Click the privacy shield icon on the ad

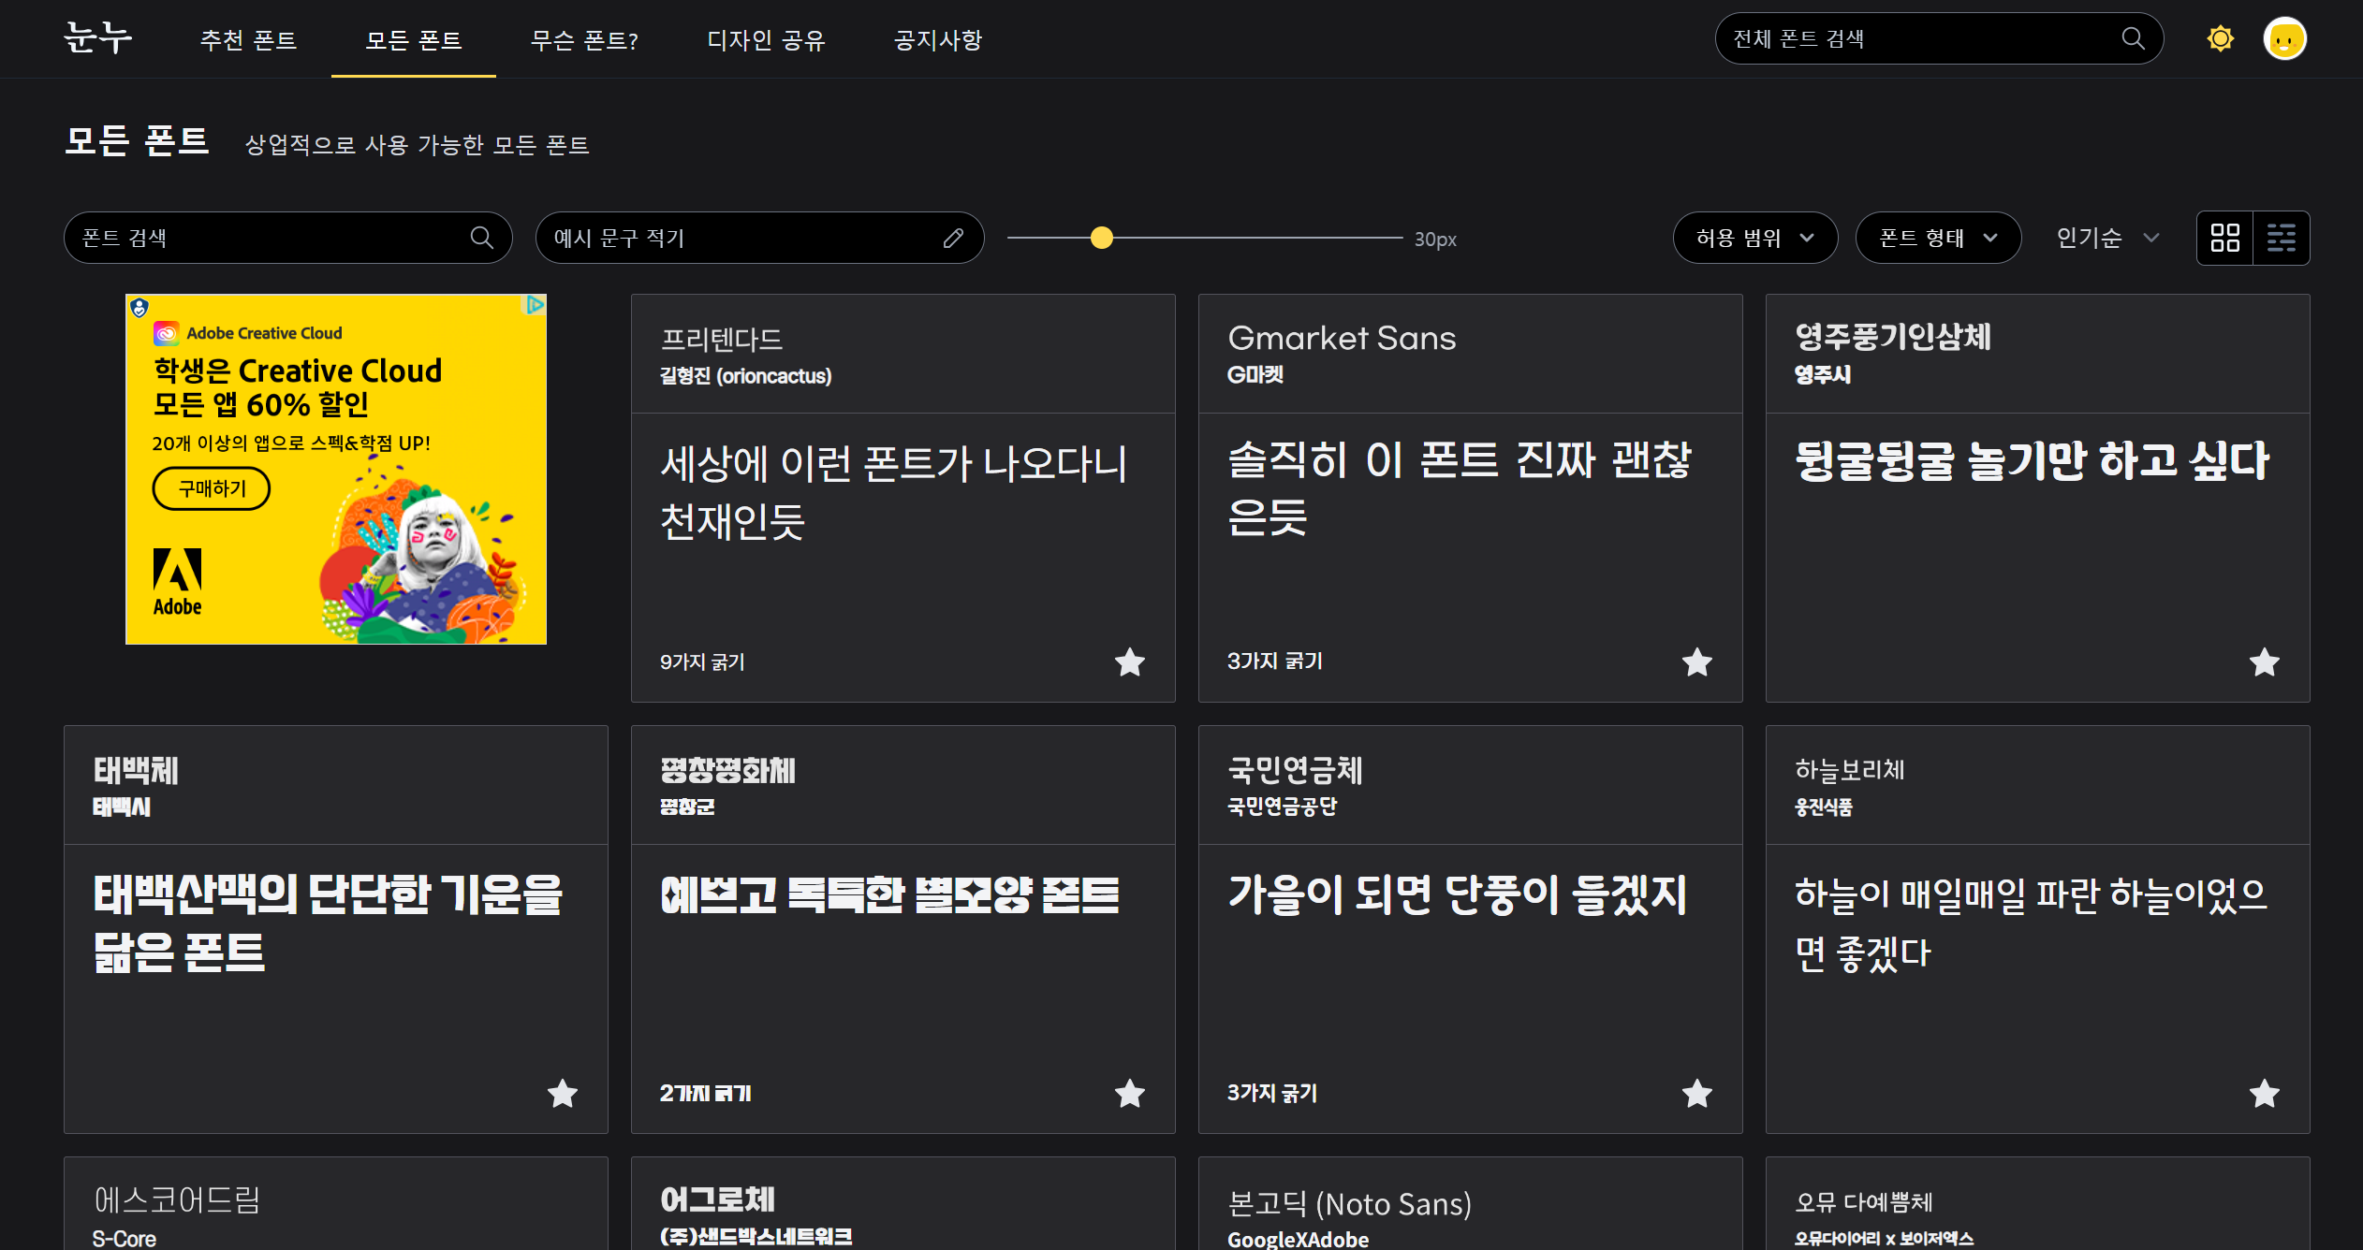click(x=139, y=307)
